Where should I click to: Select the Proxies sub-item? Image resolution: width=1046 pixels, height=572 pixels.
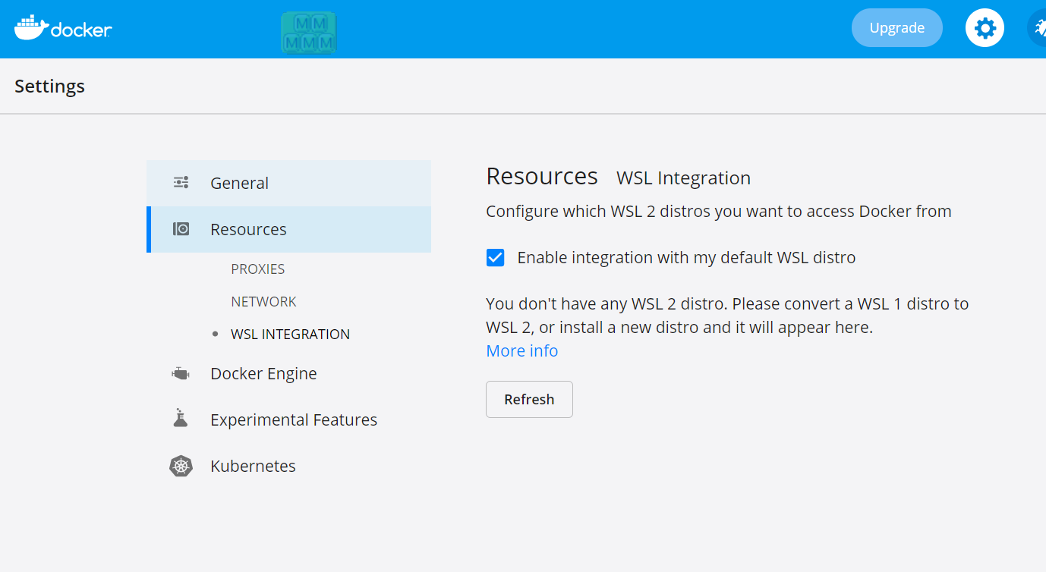click(x=258, y=269)
